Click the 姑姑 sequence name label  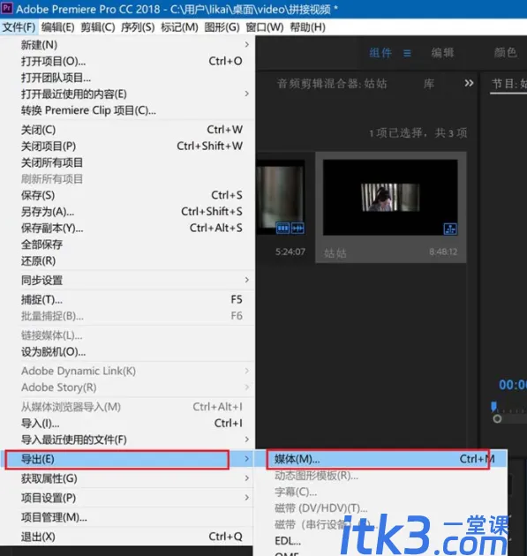(335, 252)
